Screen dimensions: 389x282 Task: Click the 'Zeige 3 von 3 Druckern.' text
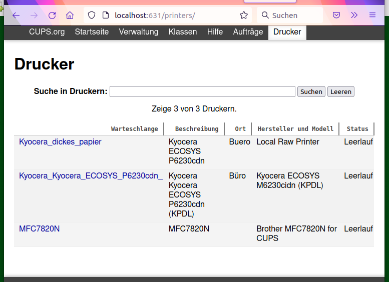[194, 108]
